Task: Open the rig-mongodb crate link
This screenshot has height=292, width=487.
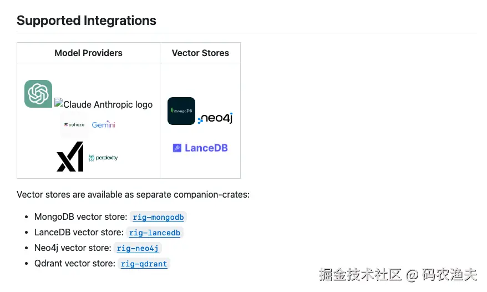Action: [158, 217]
